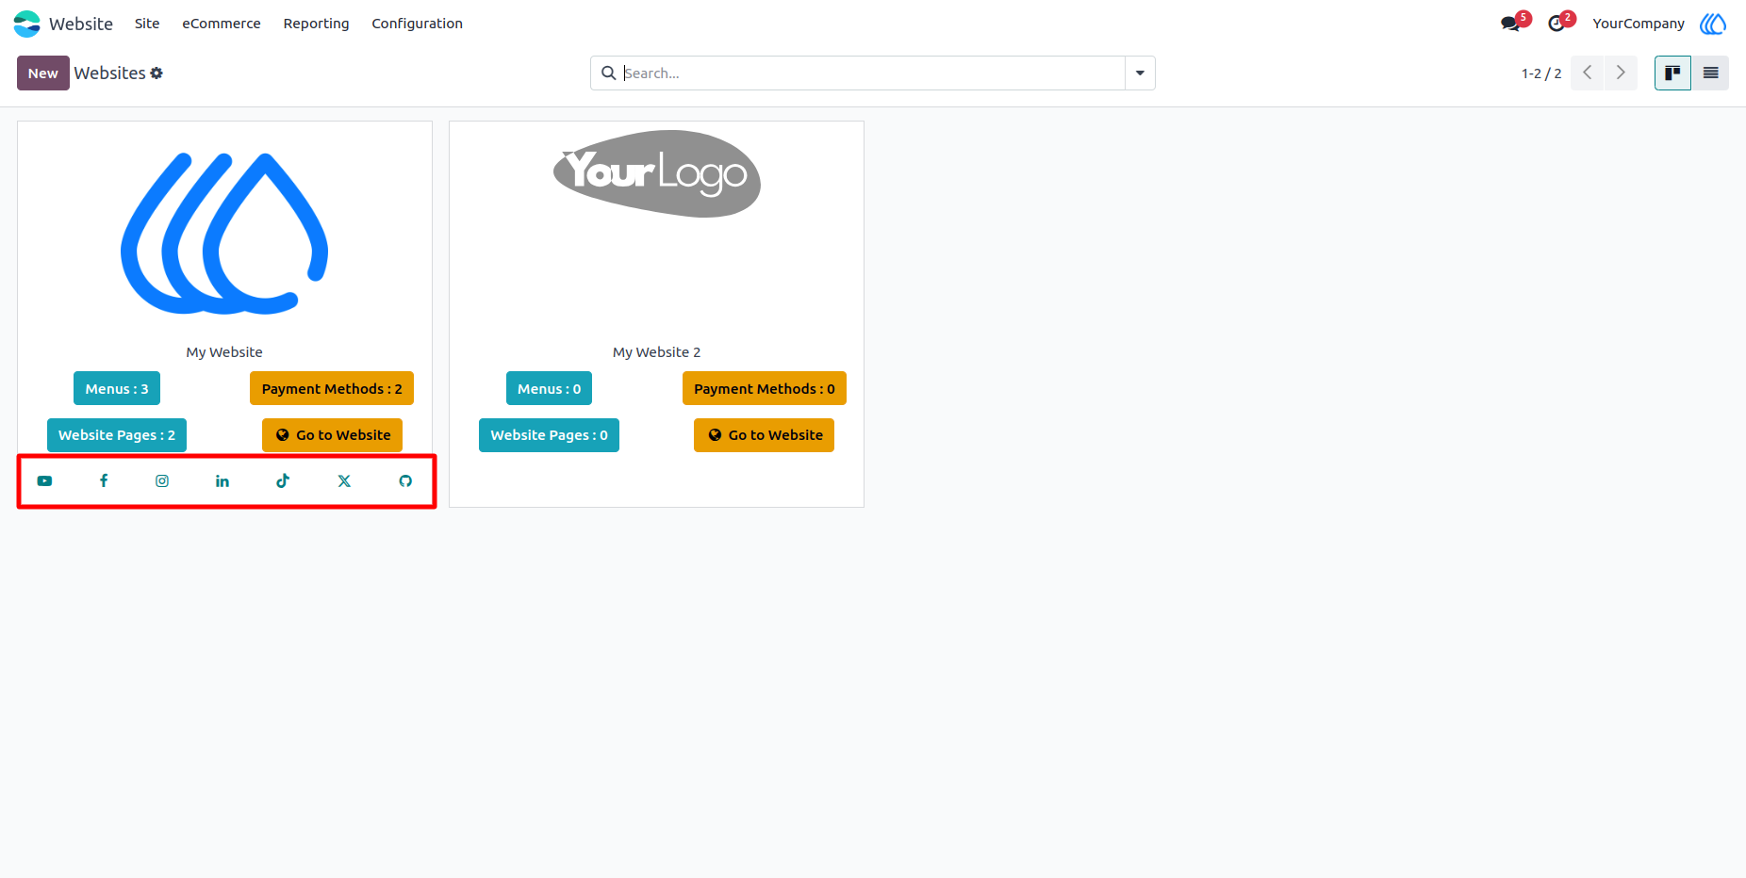The width and height of the screenshot is (1746, 878).
Task: Go to next page of records
Action: [1621, 73]
